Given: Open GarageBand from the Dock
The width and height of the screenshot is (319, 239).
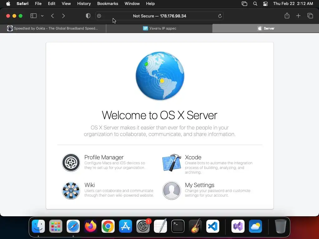Looking at the screenshot, I should tap(195, 226).
